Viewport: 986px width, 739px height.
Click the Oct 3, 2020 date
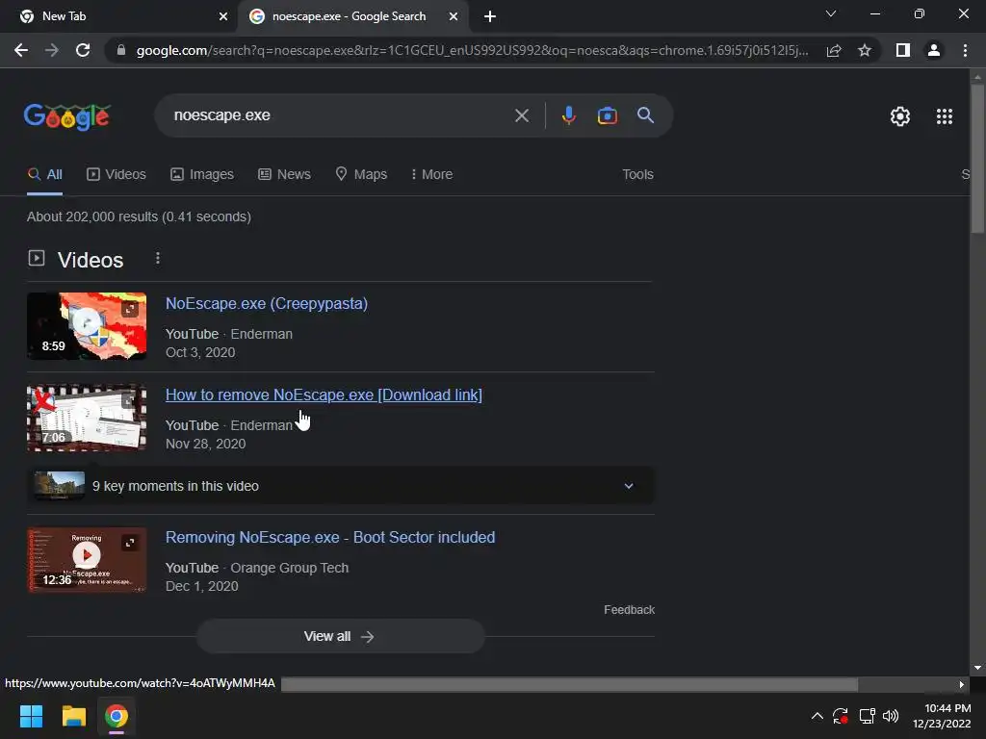[x=200, y=352]
